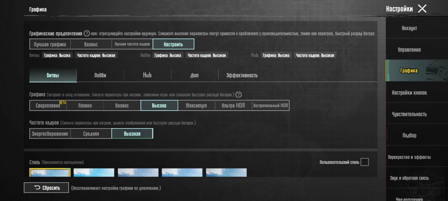Choose Ультра HDR graphics quality
The width and height of the screenshot is (448, 201).
[233, 105]
